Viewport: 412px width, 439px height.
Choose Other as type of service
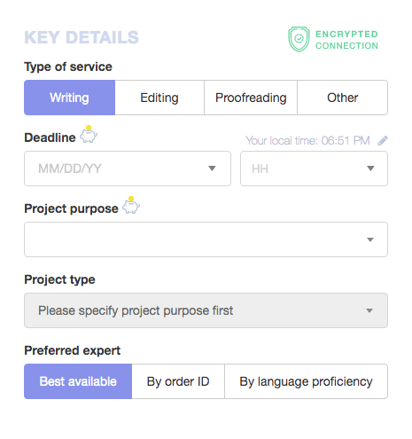coord(343,98)
